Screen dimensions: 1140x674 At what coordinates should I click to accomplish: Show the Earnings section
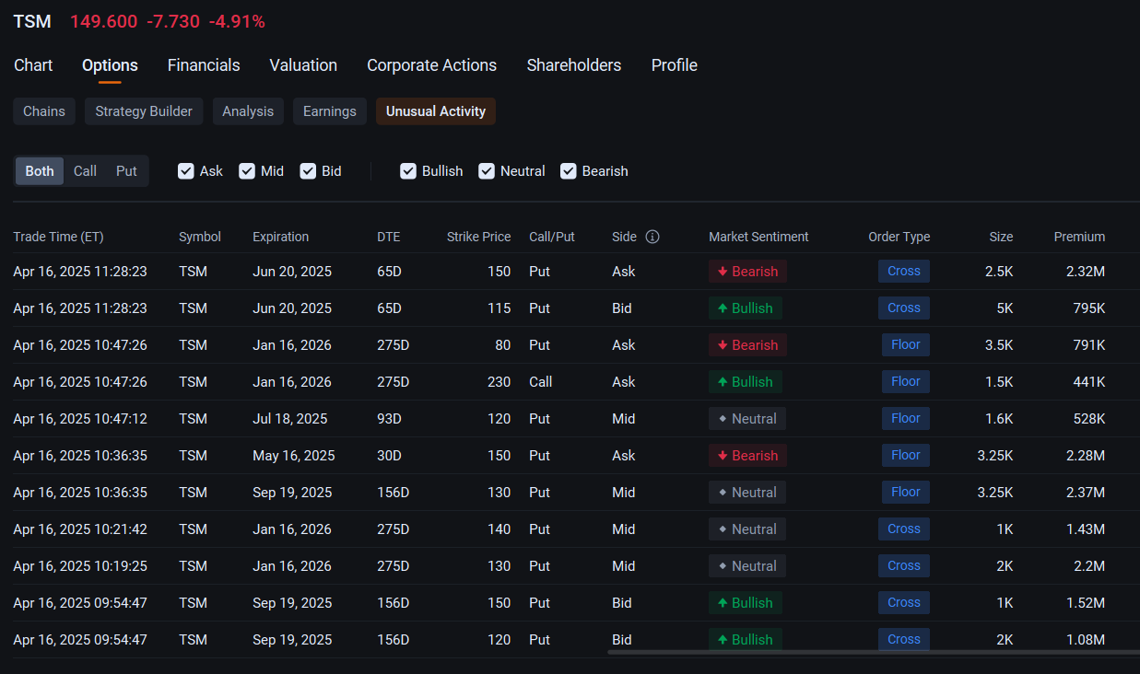(x=330, y=111)
